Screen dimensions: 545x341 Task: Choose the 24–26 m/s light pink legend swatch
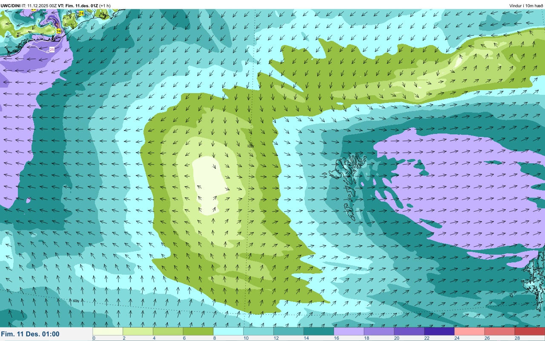click(470, 331)
